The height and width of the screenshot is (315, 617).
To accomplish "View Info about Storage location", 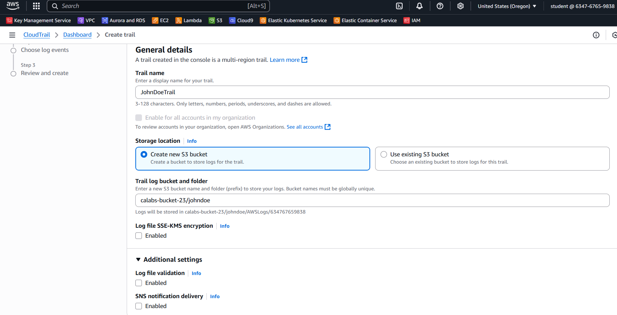I will (x=192, y=141).
